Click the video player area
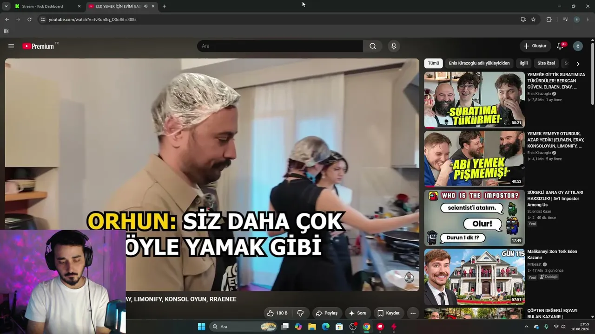595x334 pixels. coord(212,174)
